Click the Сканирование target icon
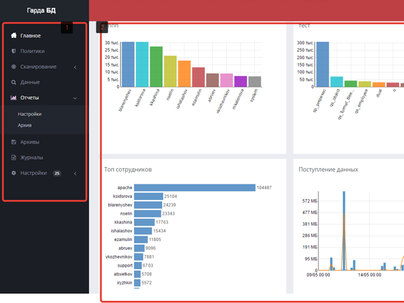This screenshot has height=303, width=404. click(x=13, y=67)
